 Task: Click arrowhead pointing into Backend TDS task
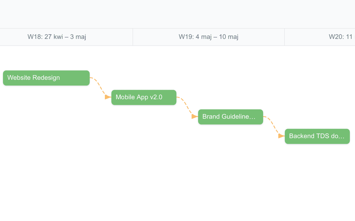click(x=281, y=136)
